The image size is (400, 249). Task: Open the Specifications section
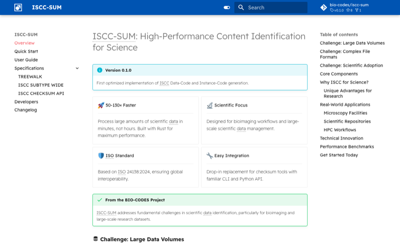pos(29,68)
